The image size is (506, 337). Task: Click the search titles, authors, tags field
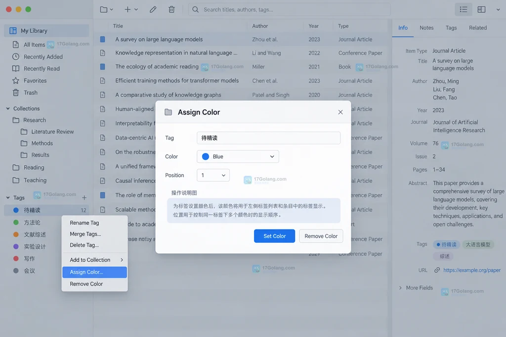(290, 10)
